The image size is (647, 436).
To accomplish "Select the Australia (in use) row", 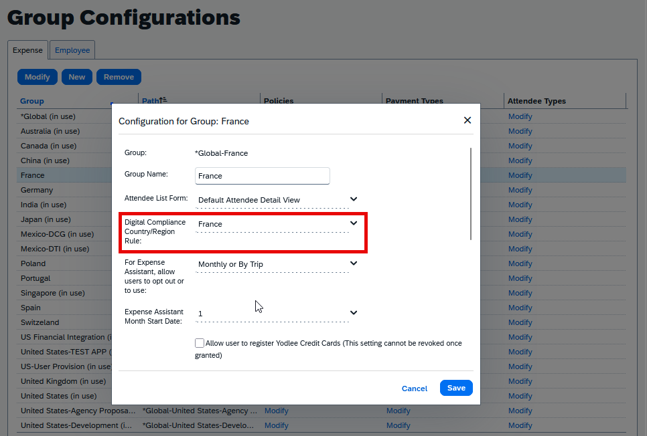I will click(50, 131).
